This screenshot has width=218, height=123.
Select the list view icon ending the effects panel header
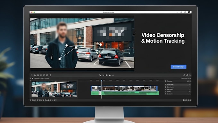(x=190, y=81)
